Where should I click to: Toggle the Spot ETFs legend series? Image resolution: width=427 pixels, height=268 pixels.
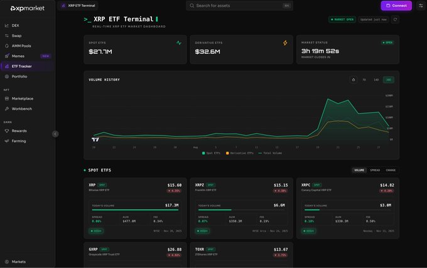(x=211, y=153)
